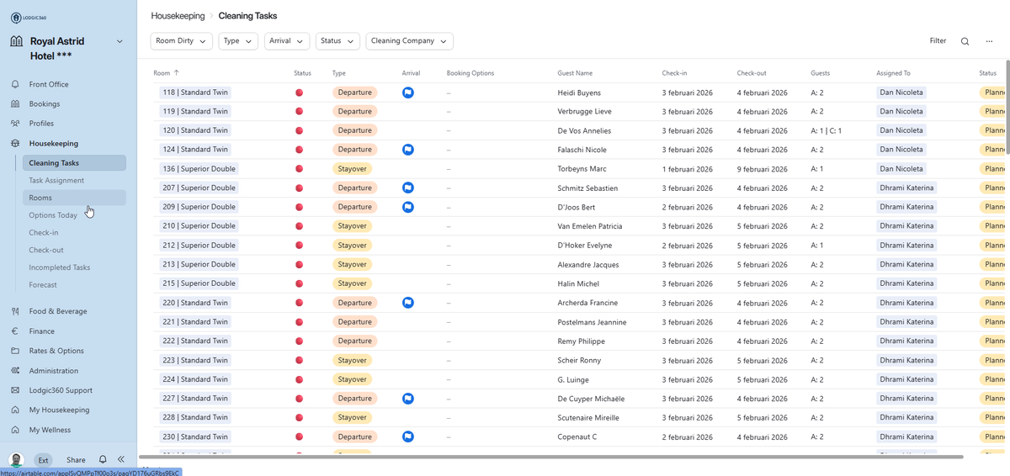The width and height of the screenshot is (1010, 476).
Task: Open the Status filter dropdown
Action: pos(338,41)
